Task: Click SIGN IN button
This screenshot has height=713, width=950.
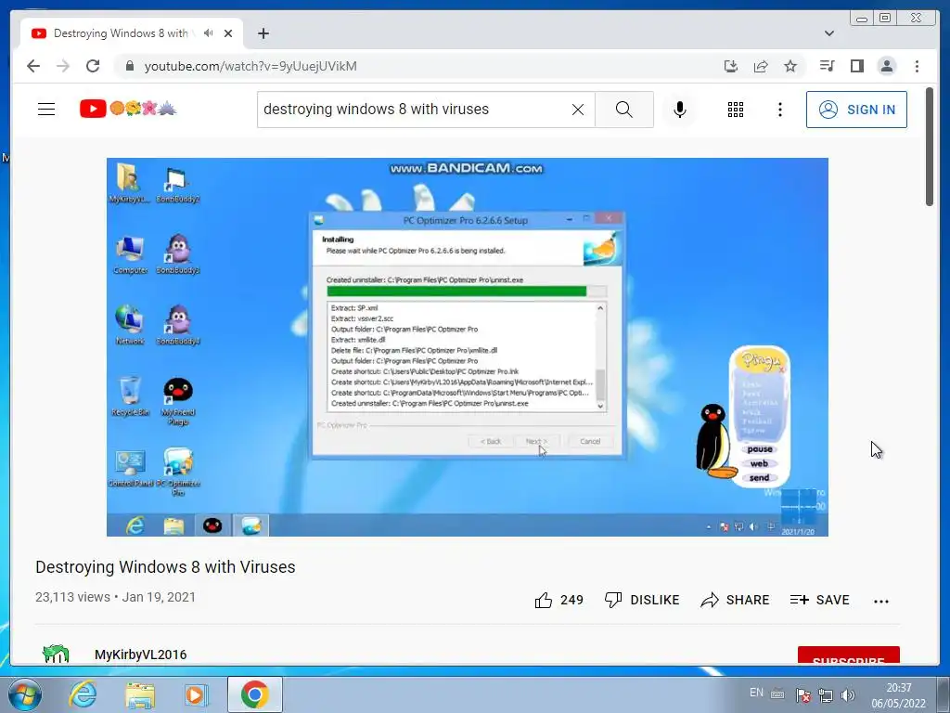Action: [856, 110]
